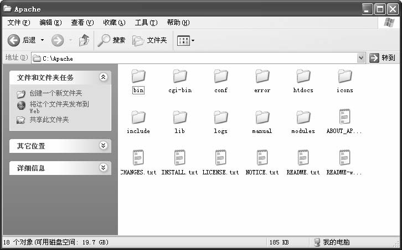The height and width of the screenshot is (250, 402).
Task: Open the Views dropdown arrow
Action: point(193,40)
